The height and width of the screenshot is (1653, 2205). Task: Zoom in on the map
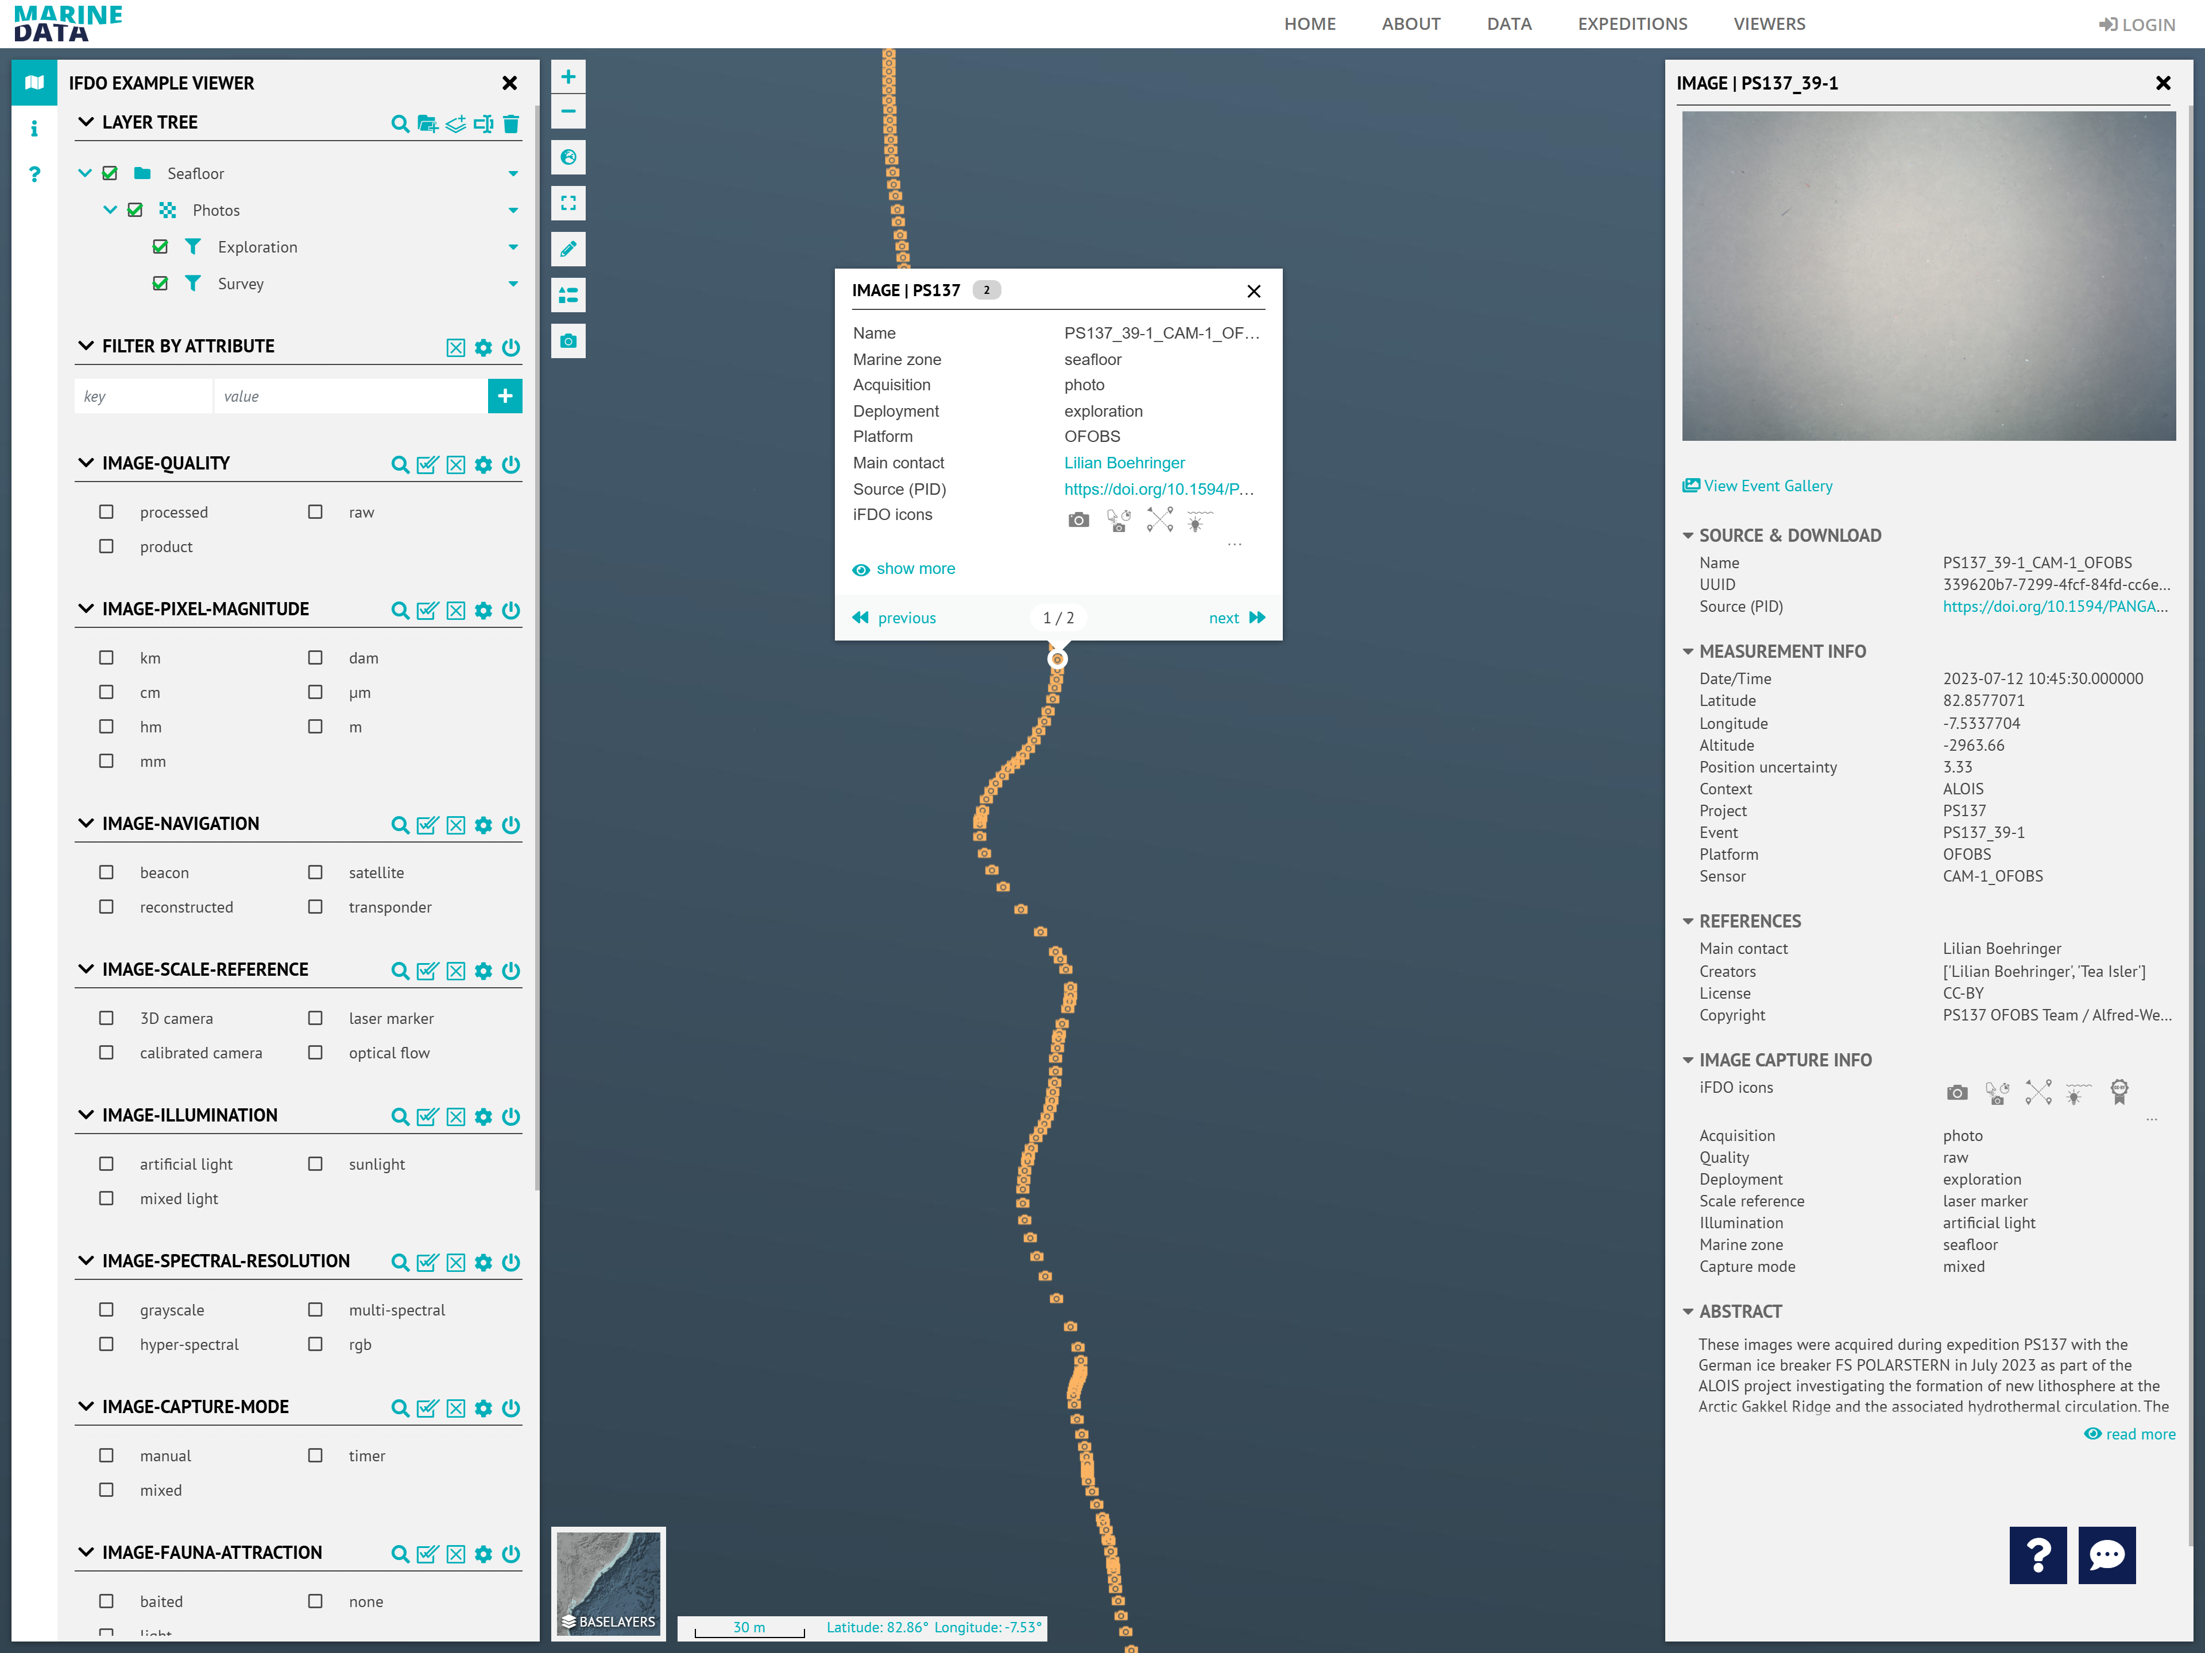[568, 77]
